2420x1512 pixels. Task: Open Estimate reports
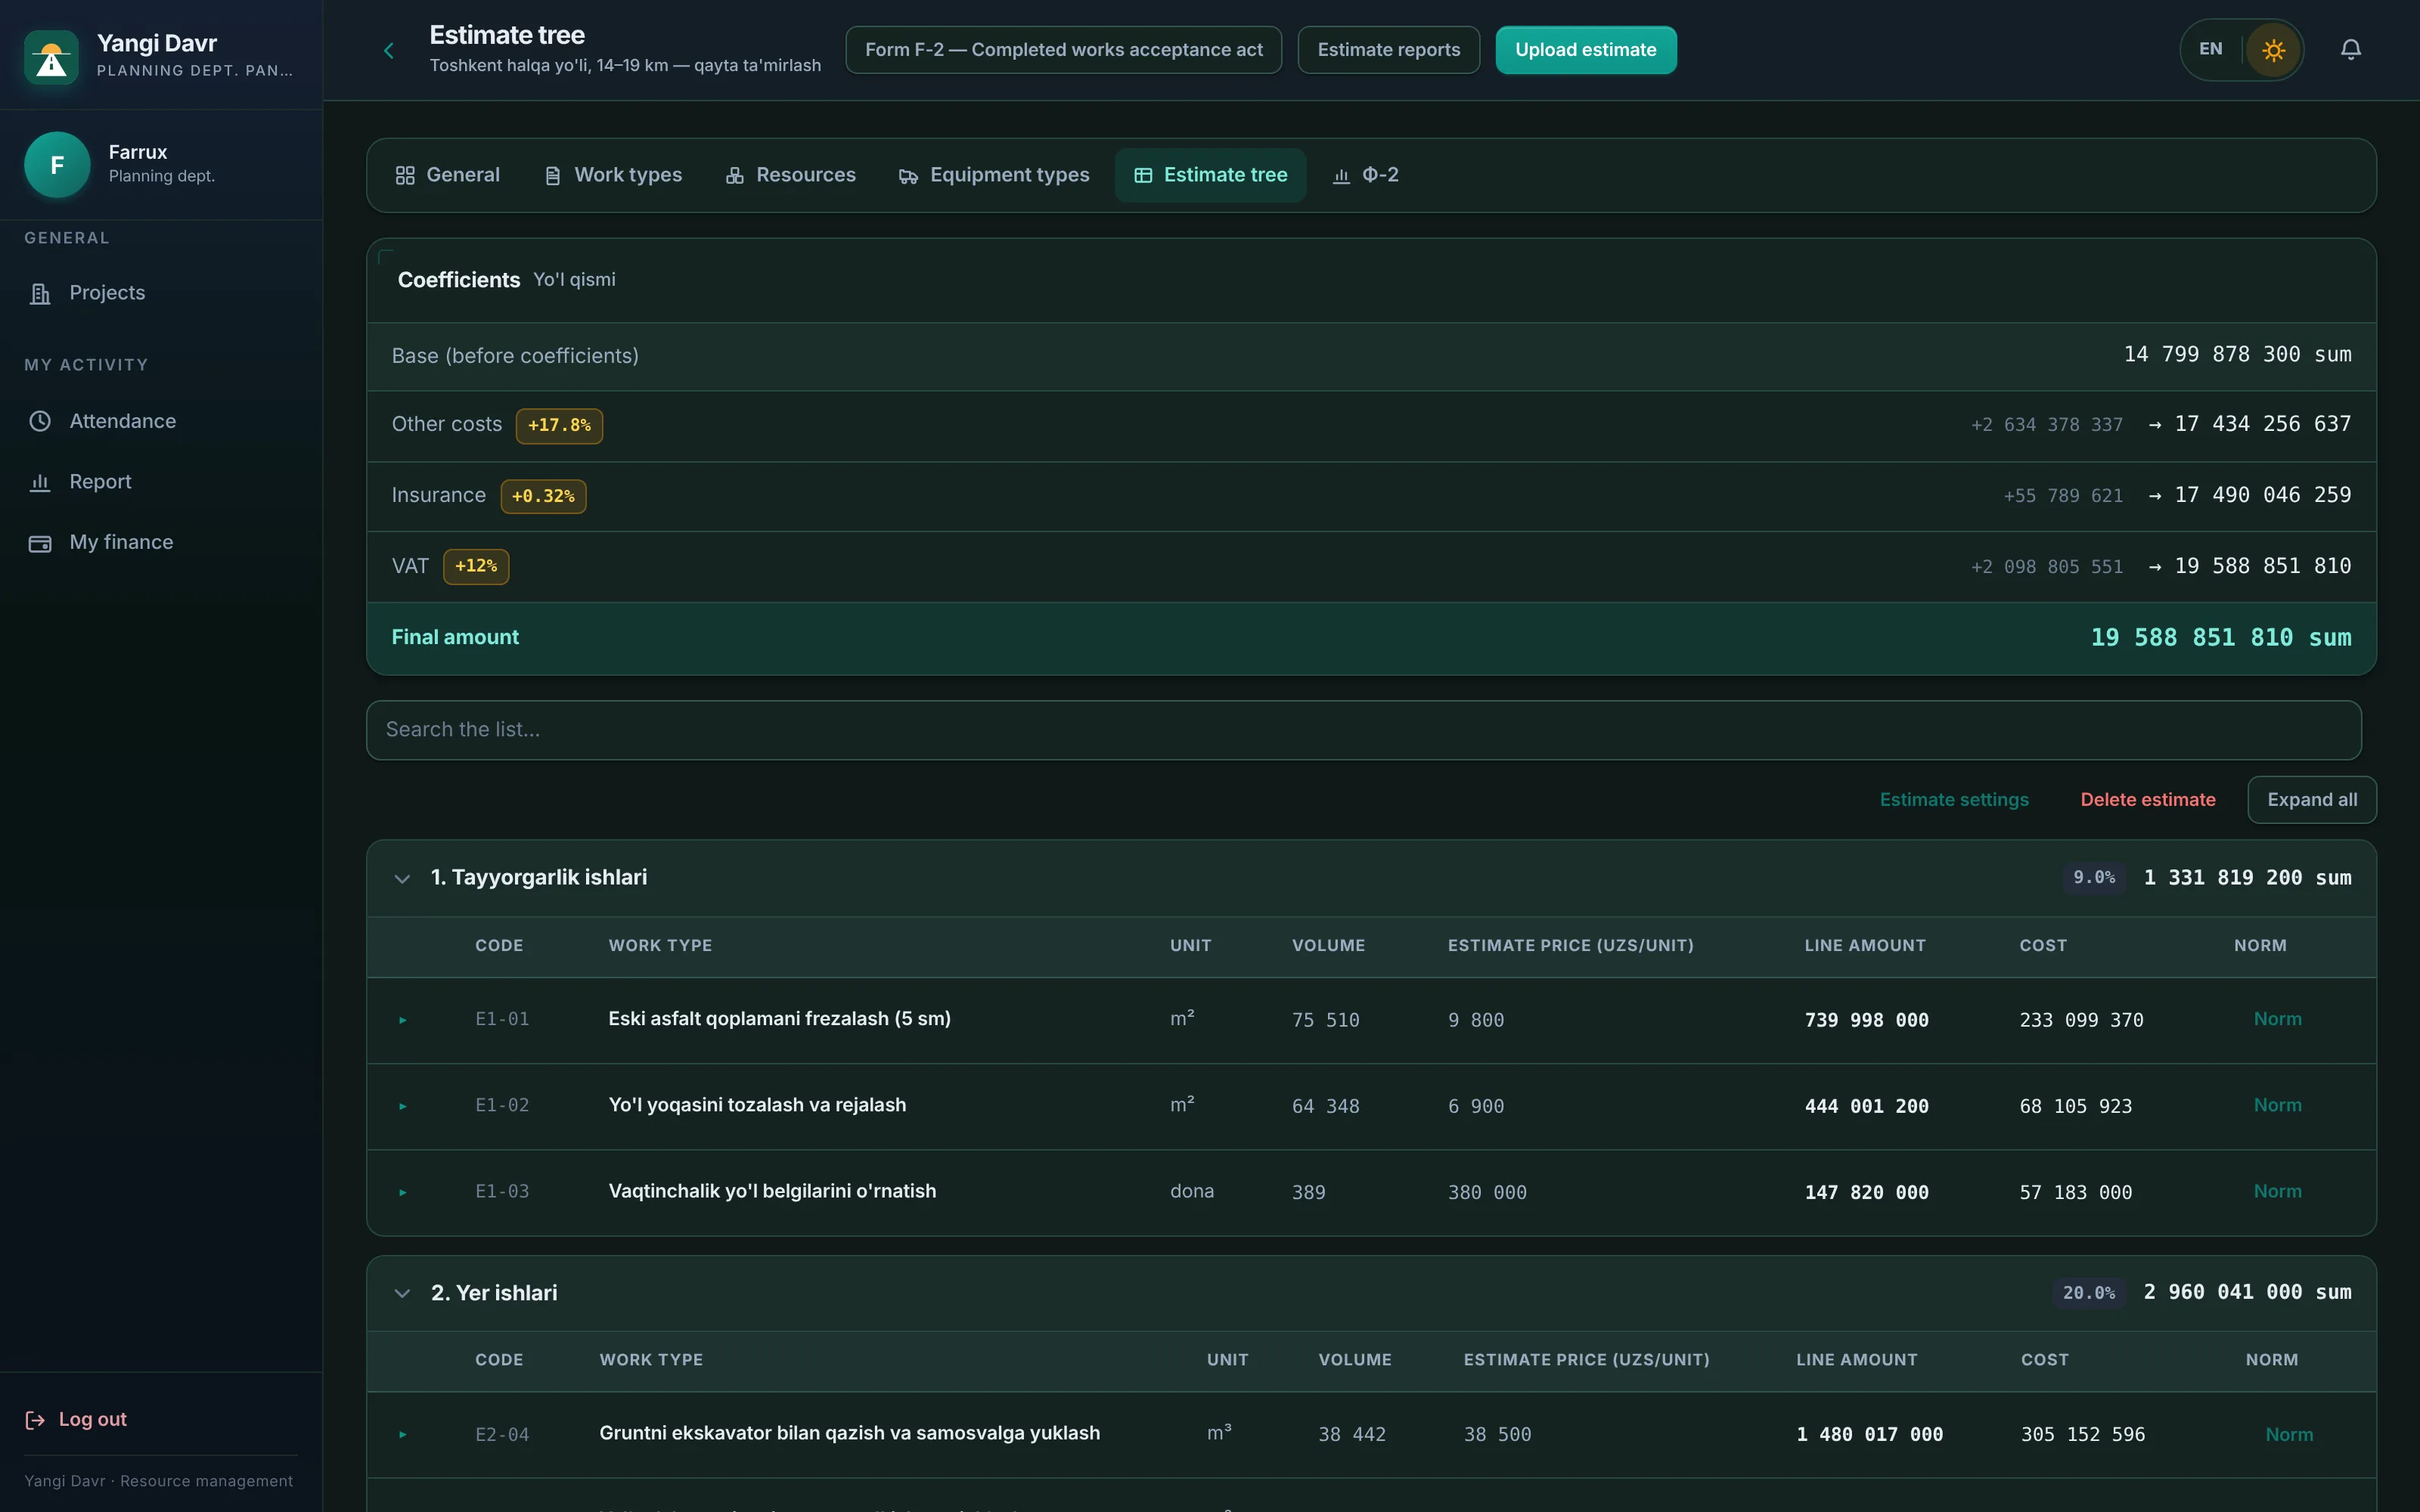pos(1388,50)
